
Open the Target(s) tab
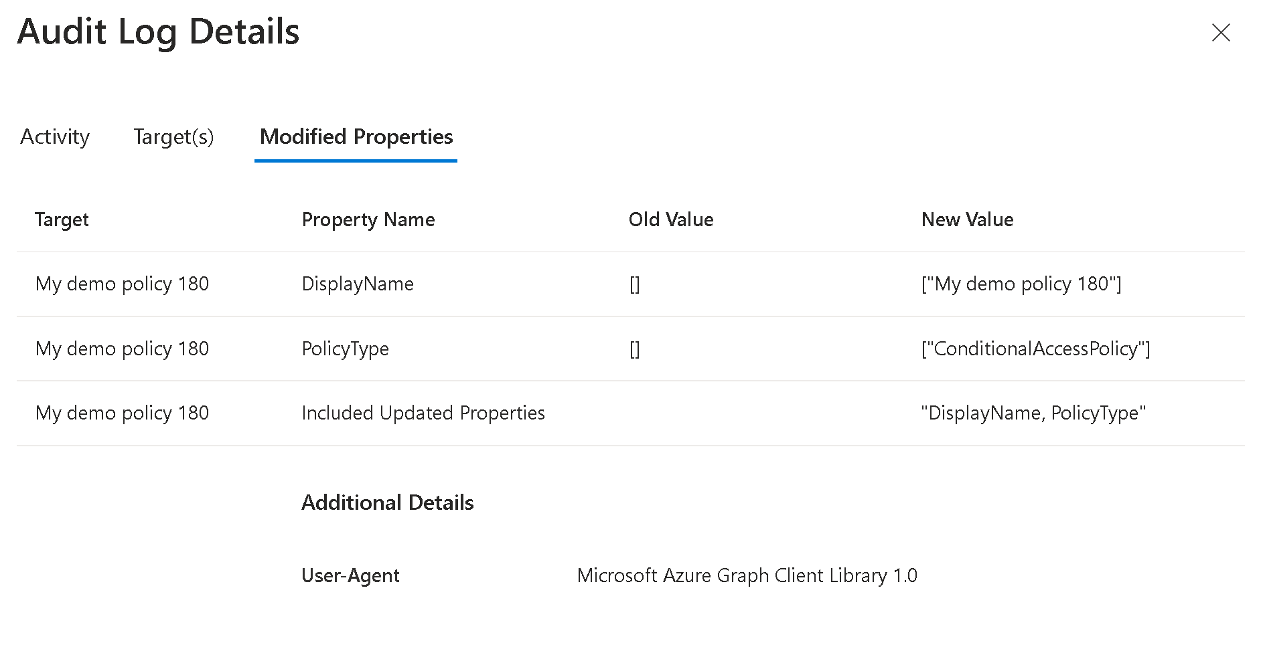pos(173,137)
